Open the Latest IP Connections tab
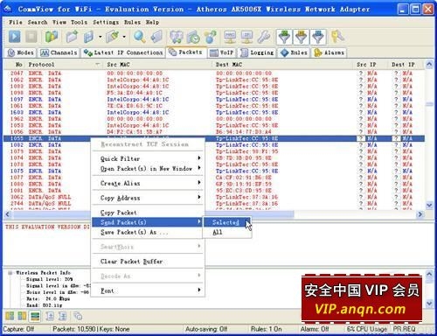The width and height of the screenshot is (437, 336). (123, 52)
